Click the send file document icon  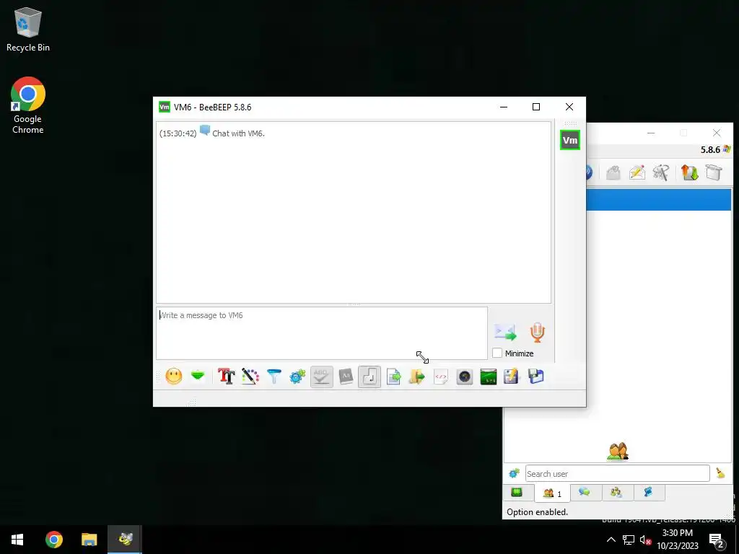(x=393, y=377)
